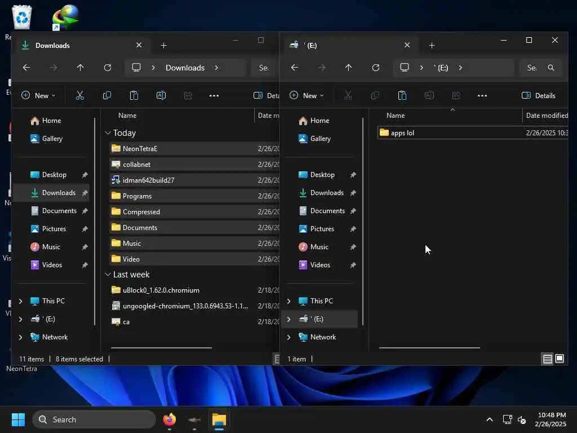This screenshot has width=577, height=433.
Task: Select apps lol folder
Action: pos(473,133)
